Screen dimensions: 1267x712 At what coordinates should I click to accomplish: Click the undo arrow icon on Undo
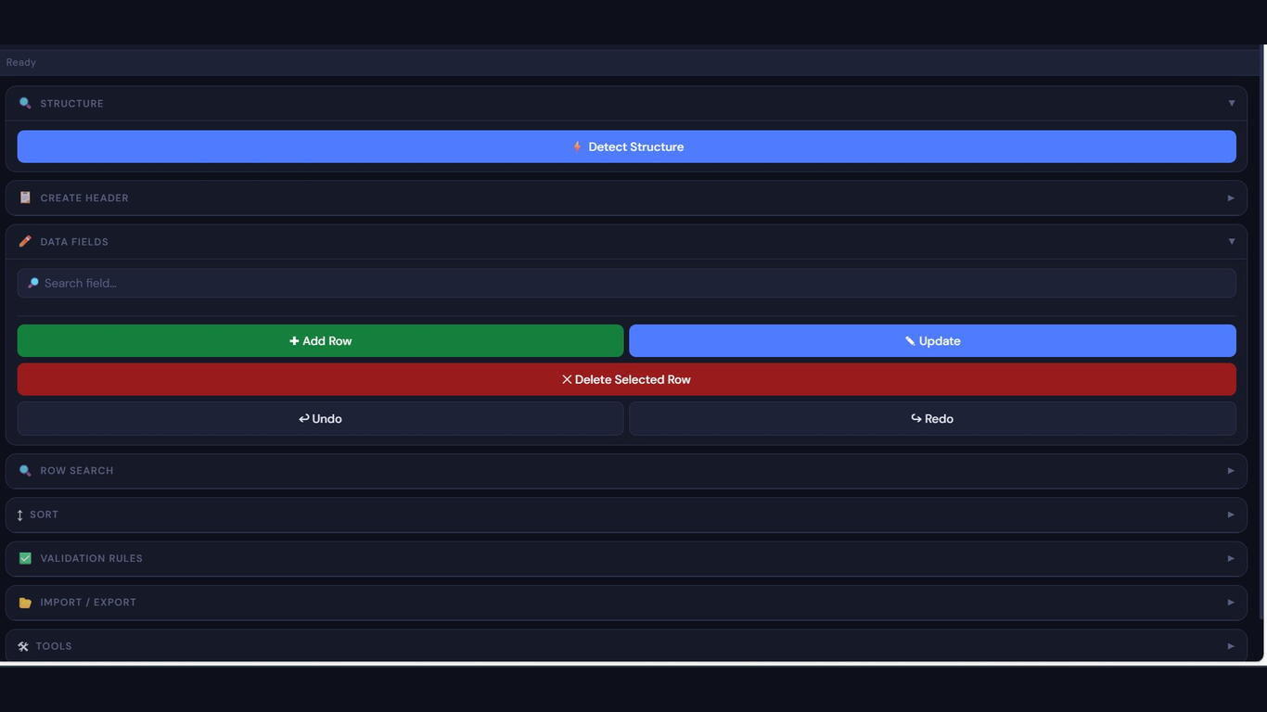pos(303,418)
